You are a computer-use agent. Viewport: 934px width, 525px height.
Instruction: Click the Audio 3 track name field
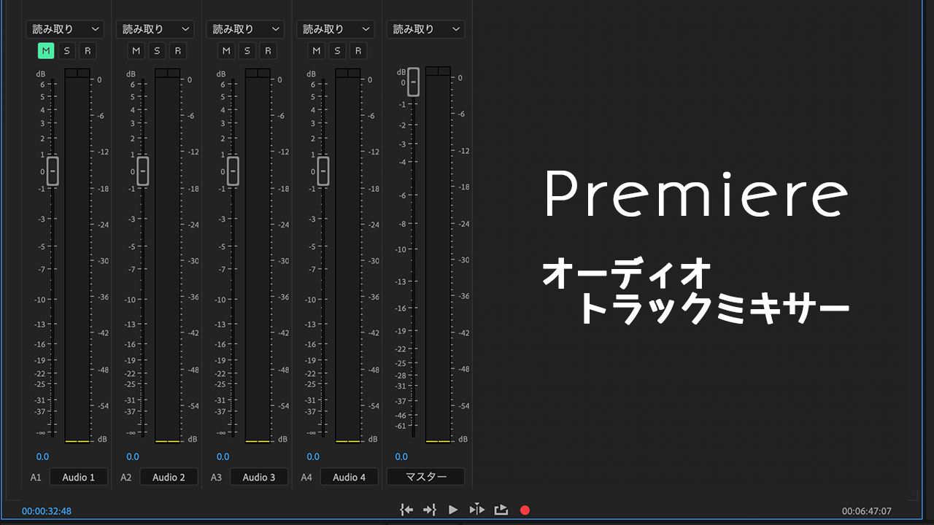(x=259, y=477)
